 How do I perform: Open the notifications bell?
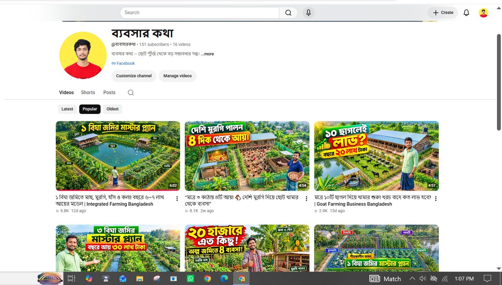pos(466,13)
